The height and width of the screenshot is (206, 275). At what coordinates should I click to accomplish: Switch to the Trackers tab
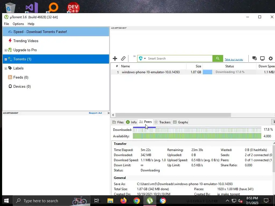162,122
